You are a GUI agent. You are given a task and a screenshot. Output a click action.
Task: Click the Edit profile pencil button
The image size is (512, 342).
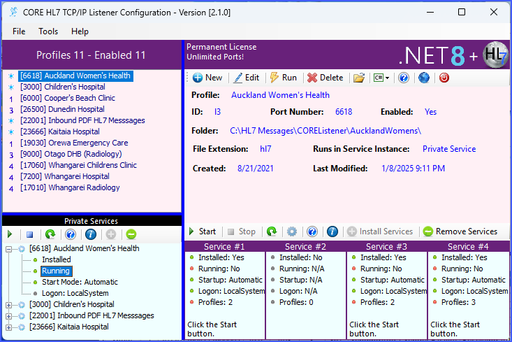click(247, 78)
